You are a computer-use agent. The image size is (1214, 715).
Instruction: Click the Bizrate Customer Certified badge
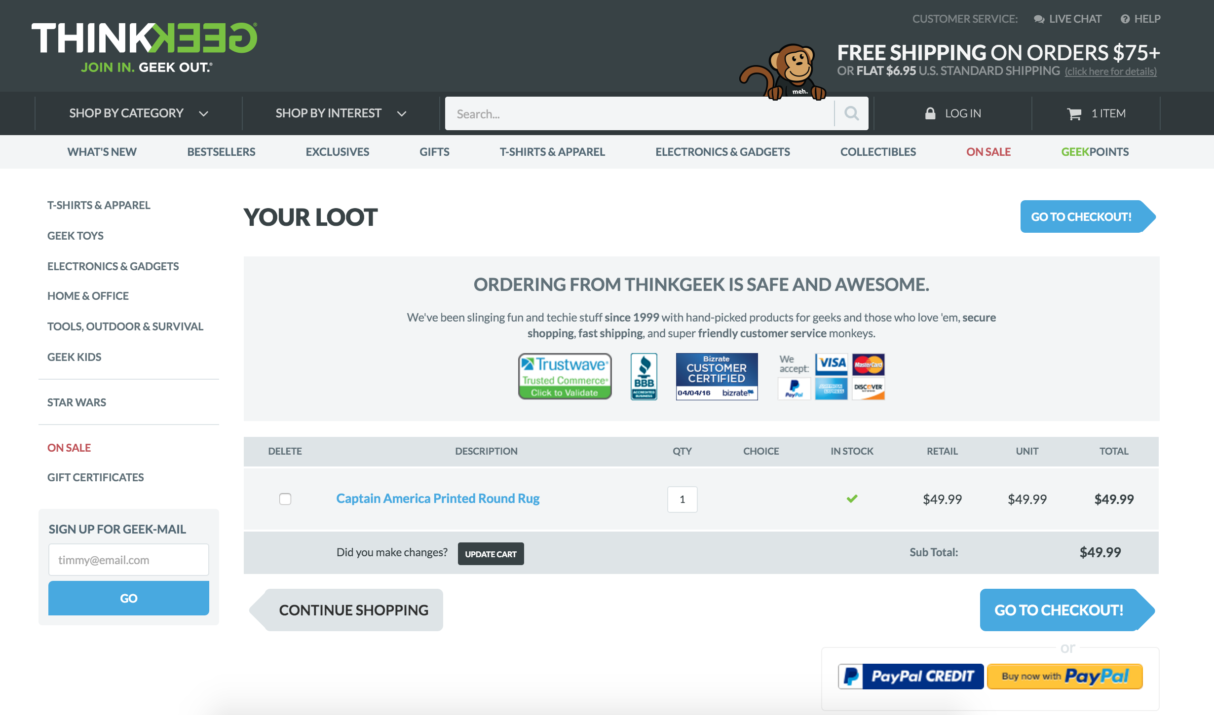click(x=717, y=376)
